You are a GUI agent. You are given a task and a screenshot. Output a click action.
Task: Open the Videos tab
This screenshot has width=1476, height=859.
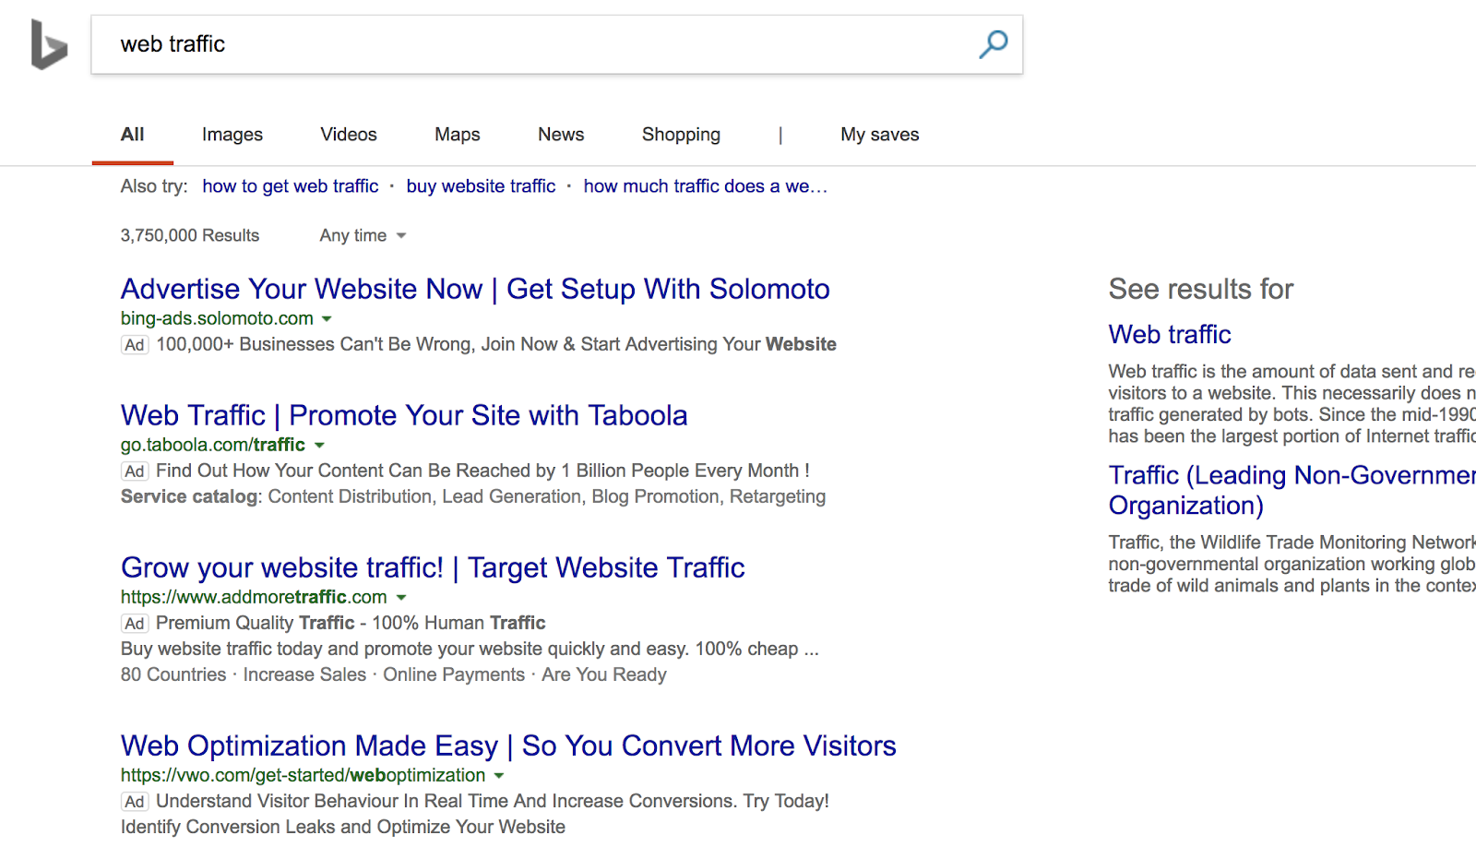349,135
